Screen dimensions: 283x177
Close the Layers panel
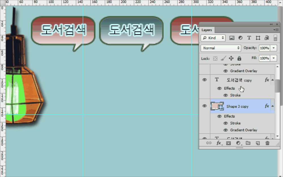pyautogui.click(x=277, y=24)
